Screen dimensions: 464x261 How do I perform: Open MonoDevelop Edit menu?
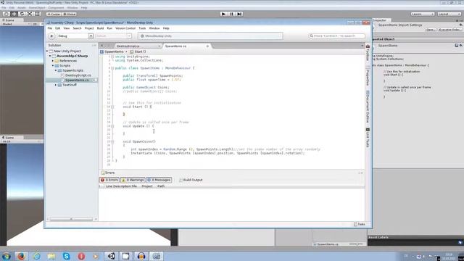pos(58,28)
